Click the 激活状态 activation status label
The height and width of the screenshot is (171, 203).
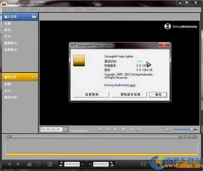pyautogui.click(x=110, y=61)
